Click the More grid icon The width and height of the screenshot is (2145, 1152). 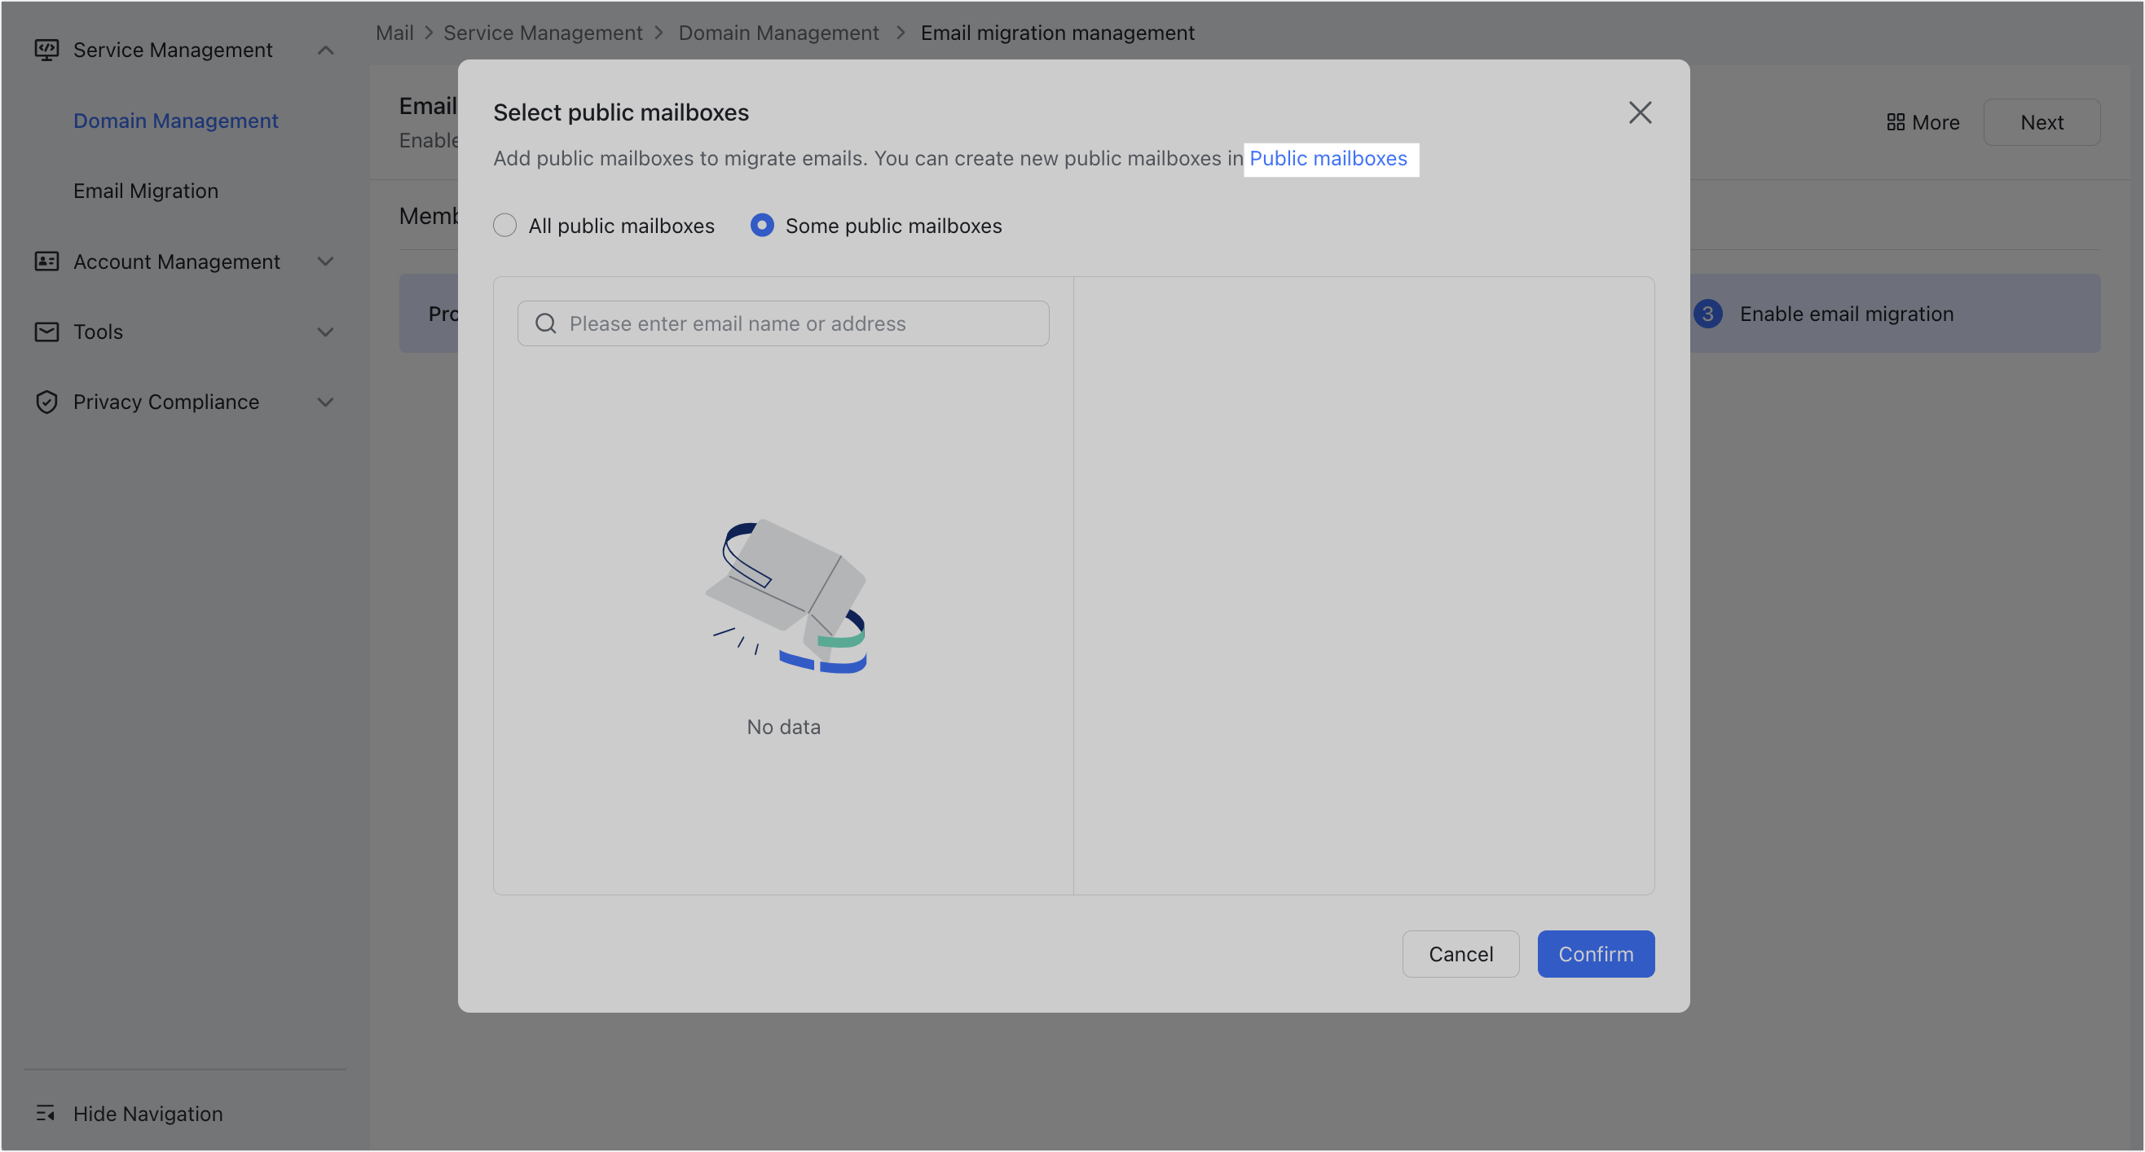click(1896, 121)
